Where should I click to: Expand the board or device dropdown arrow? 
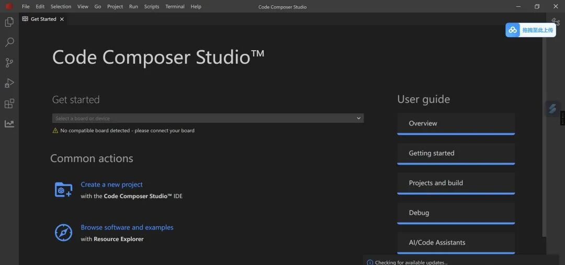coord(358,118)
